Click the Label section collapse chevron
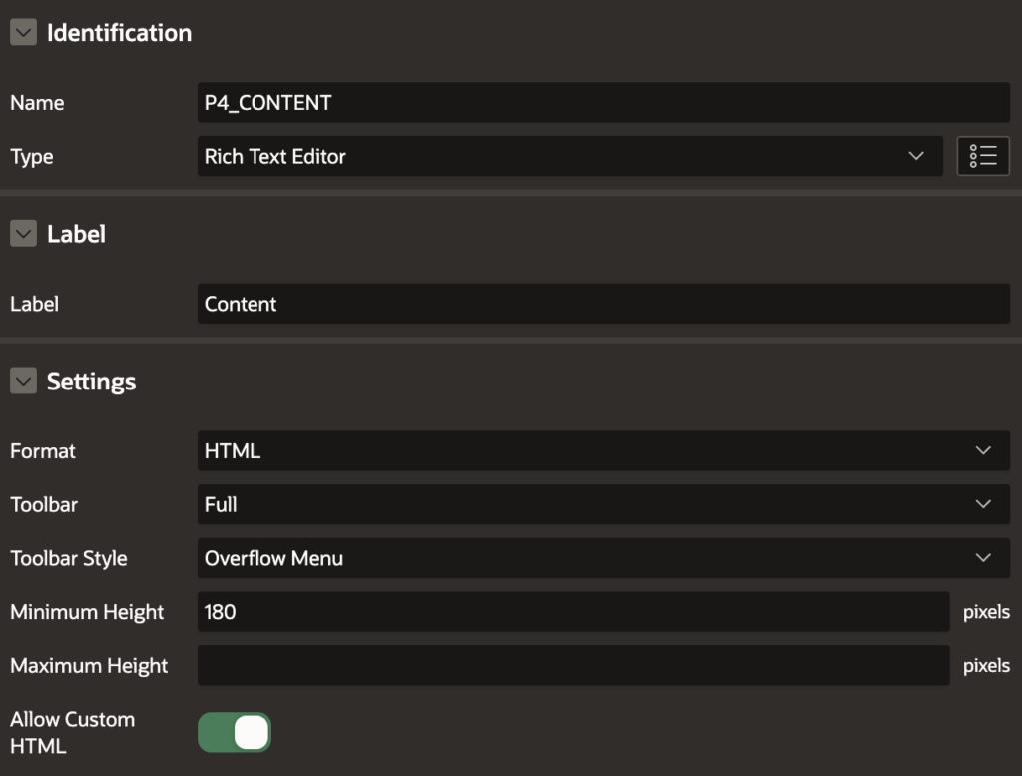This screenshot has width=1022, height=776. (x=22, y=233)
